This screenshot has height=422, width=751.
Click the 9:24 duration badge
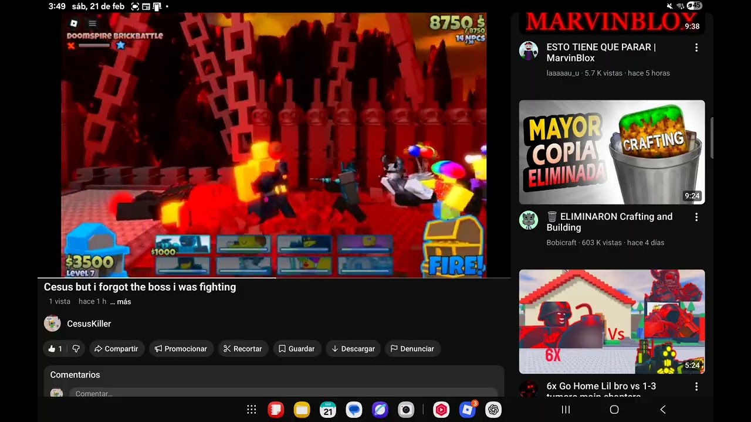click(x=692, y=196)
